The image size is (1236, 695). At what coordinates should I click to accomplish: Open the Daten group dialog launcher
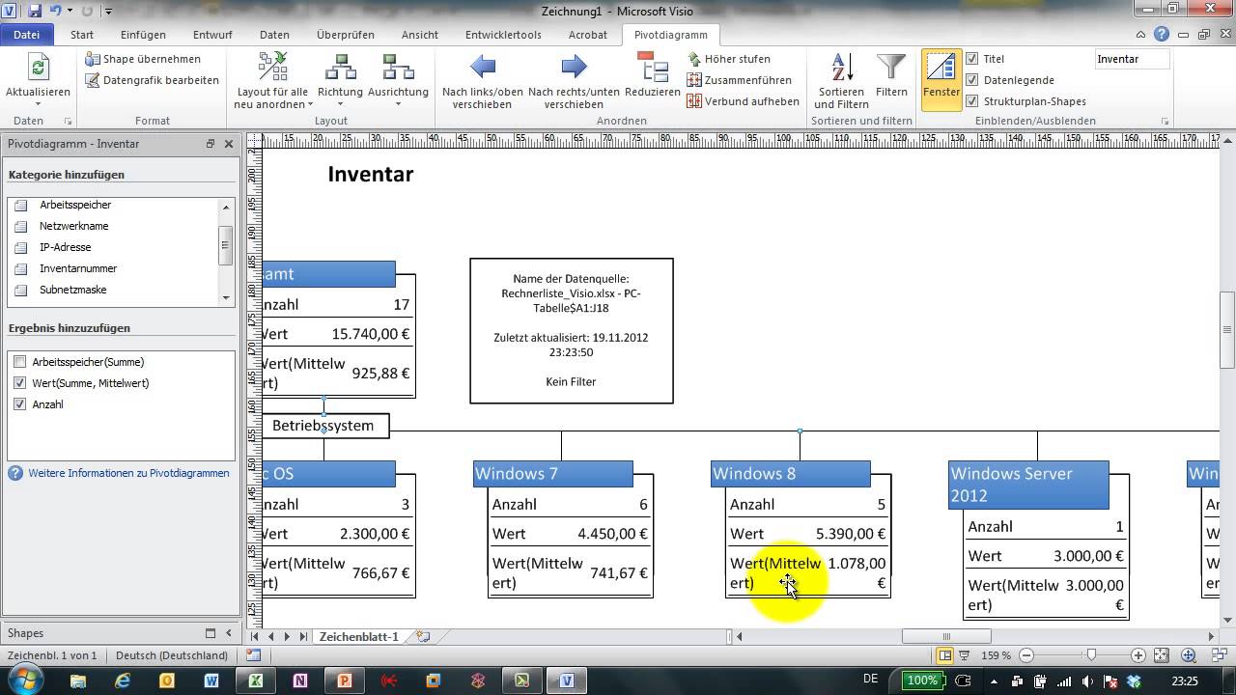68,122
